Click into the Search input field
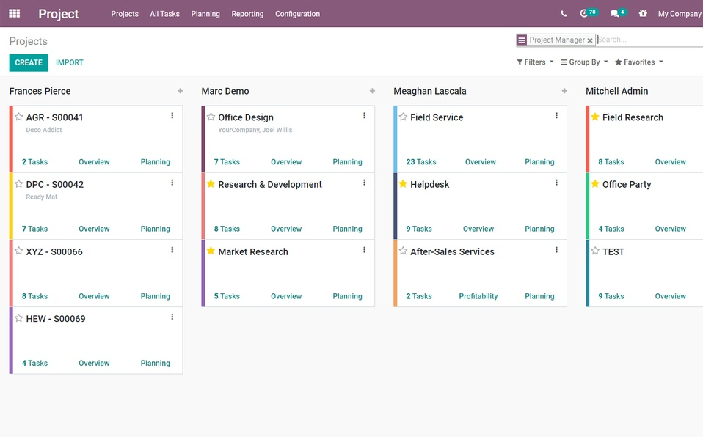Screen dimensions: 703x437 click(646, 40)
